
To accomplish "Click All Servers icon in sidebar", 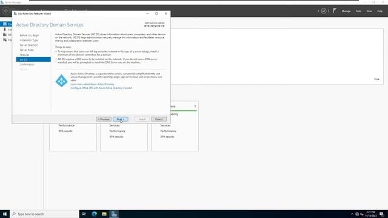I will (5, 35).
